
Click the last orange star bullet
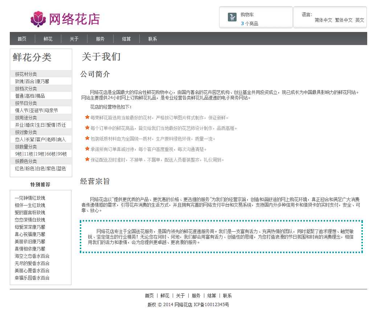(87, 159)
